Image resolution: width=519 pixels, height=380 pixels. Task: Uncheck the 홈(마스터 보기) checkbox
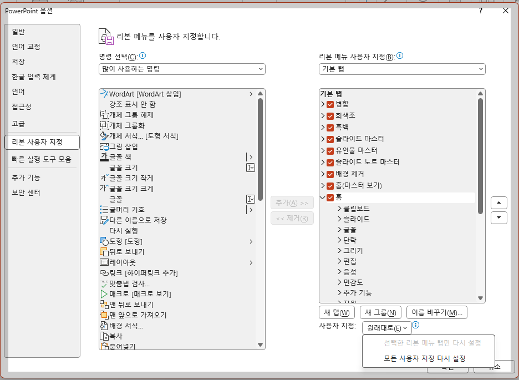tap(330, 186)
